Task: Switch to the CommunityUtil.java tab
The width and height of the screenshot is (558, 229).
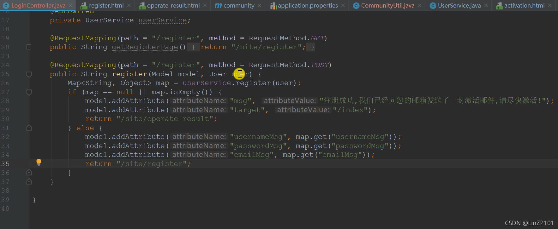Action: [x=387, y=5]
